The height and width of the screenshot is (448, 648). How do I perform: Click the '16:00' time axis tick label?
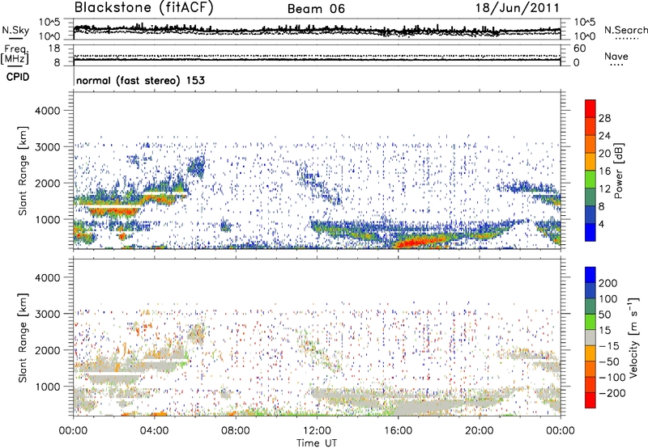pos(399,431)
